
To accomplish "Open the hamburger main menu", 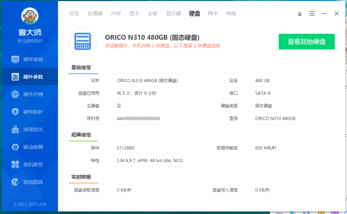I will pos(312,13).
